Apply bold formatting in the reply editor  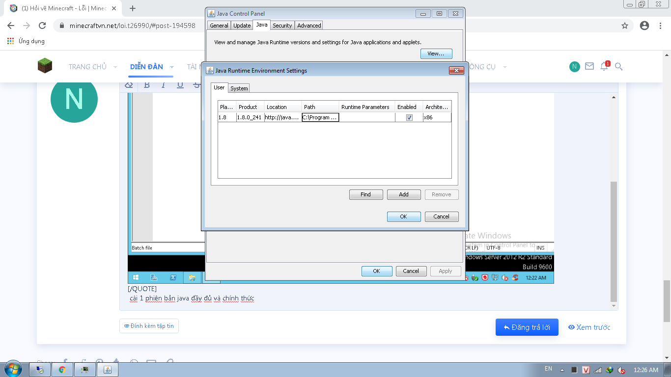[147, 85]
